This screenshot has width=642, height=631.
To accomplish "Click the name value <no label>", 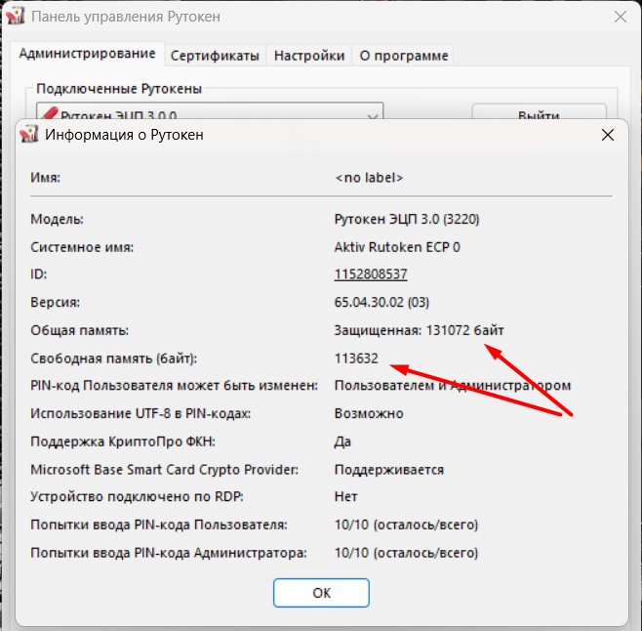I will click(369, 178).
